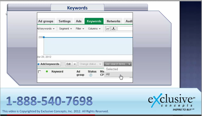Click the green status dot column header
The width and height of the screenshot is (202, 116).
coord(47,71)
